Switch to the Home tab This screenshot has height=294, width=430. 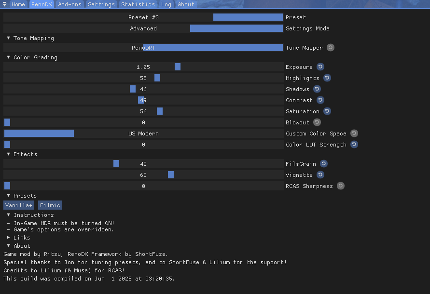pos(18,4)
